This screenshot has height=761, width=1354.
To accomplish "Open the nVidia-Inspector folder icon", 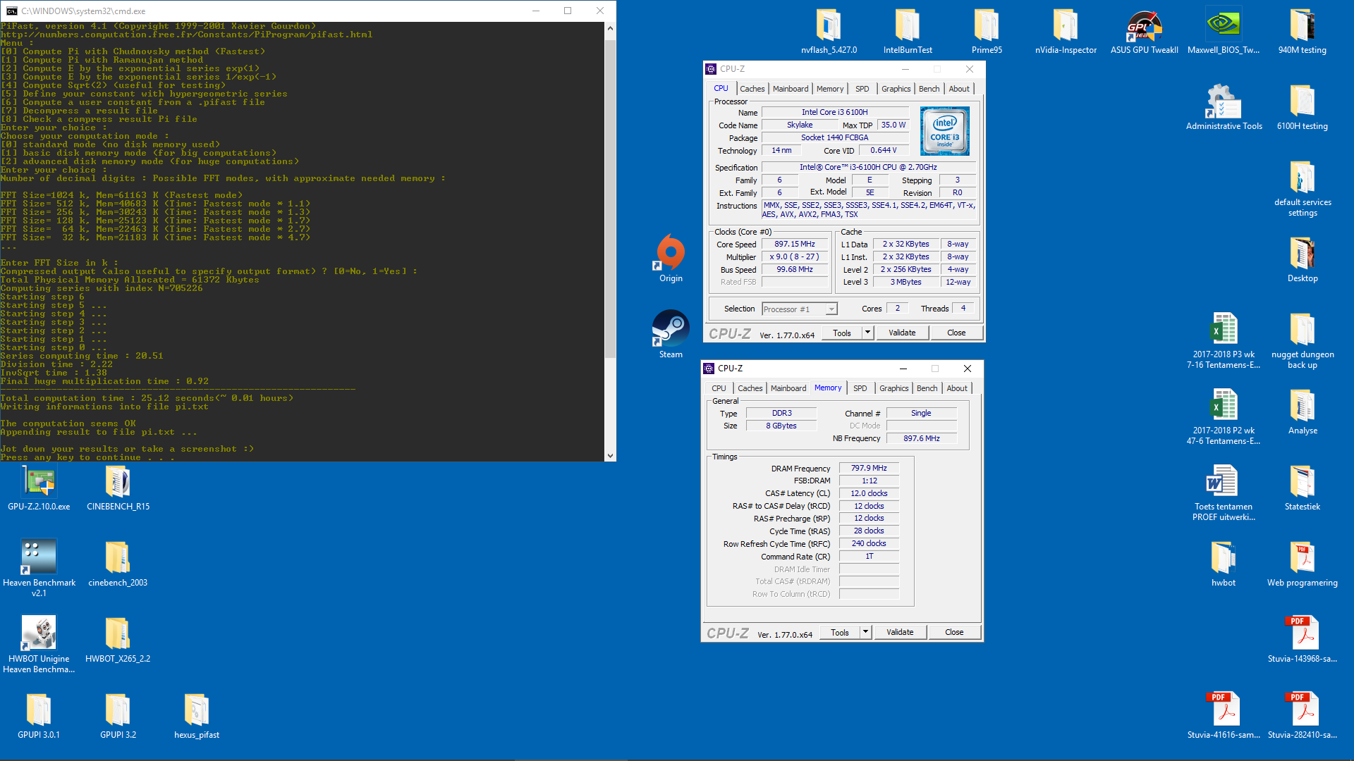I will tap(1066, 32).
